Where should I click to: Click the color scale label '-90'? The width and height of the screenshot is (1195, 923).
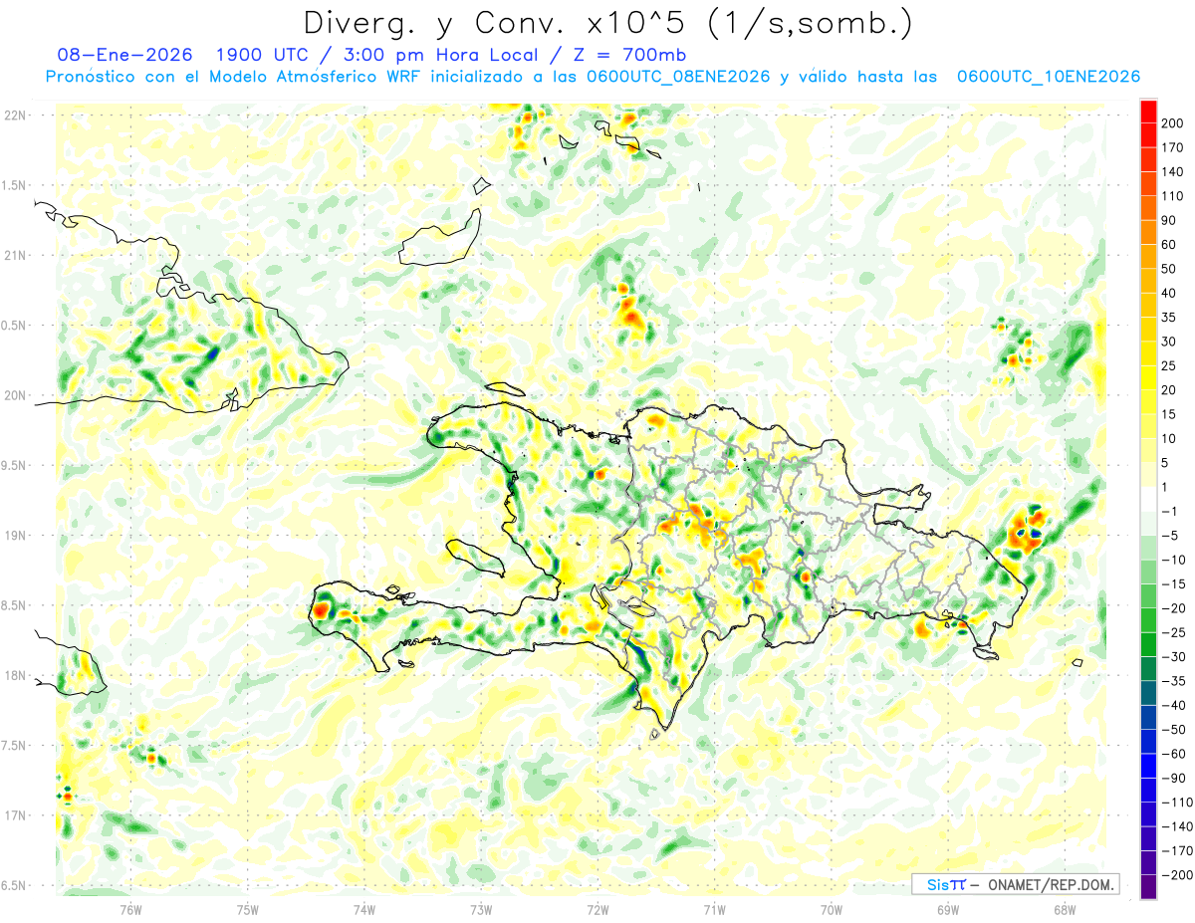(1174, 778)
